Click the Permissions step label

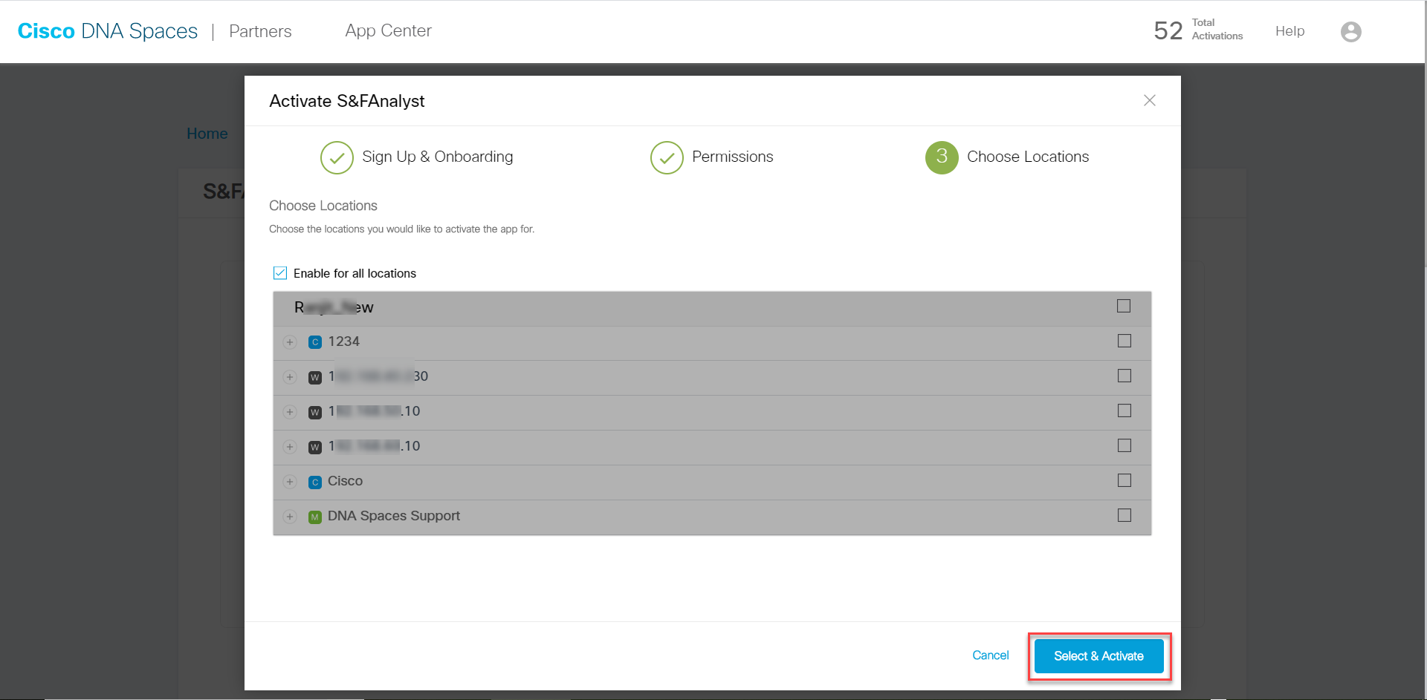(733, 157)
